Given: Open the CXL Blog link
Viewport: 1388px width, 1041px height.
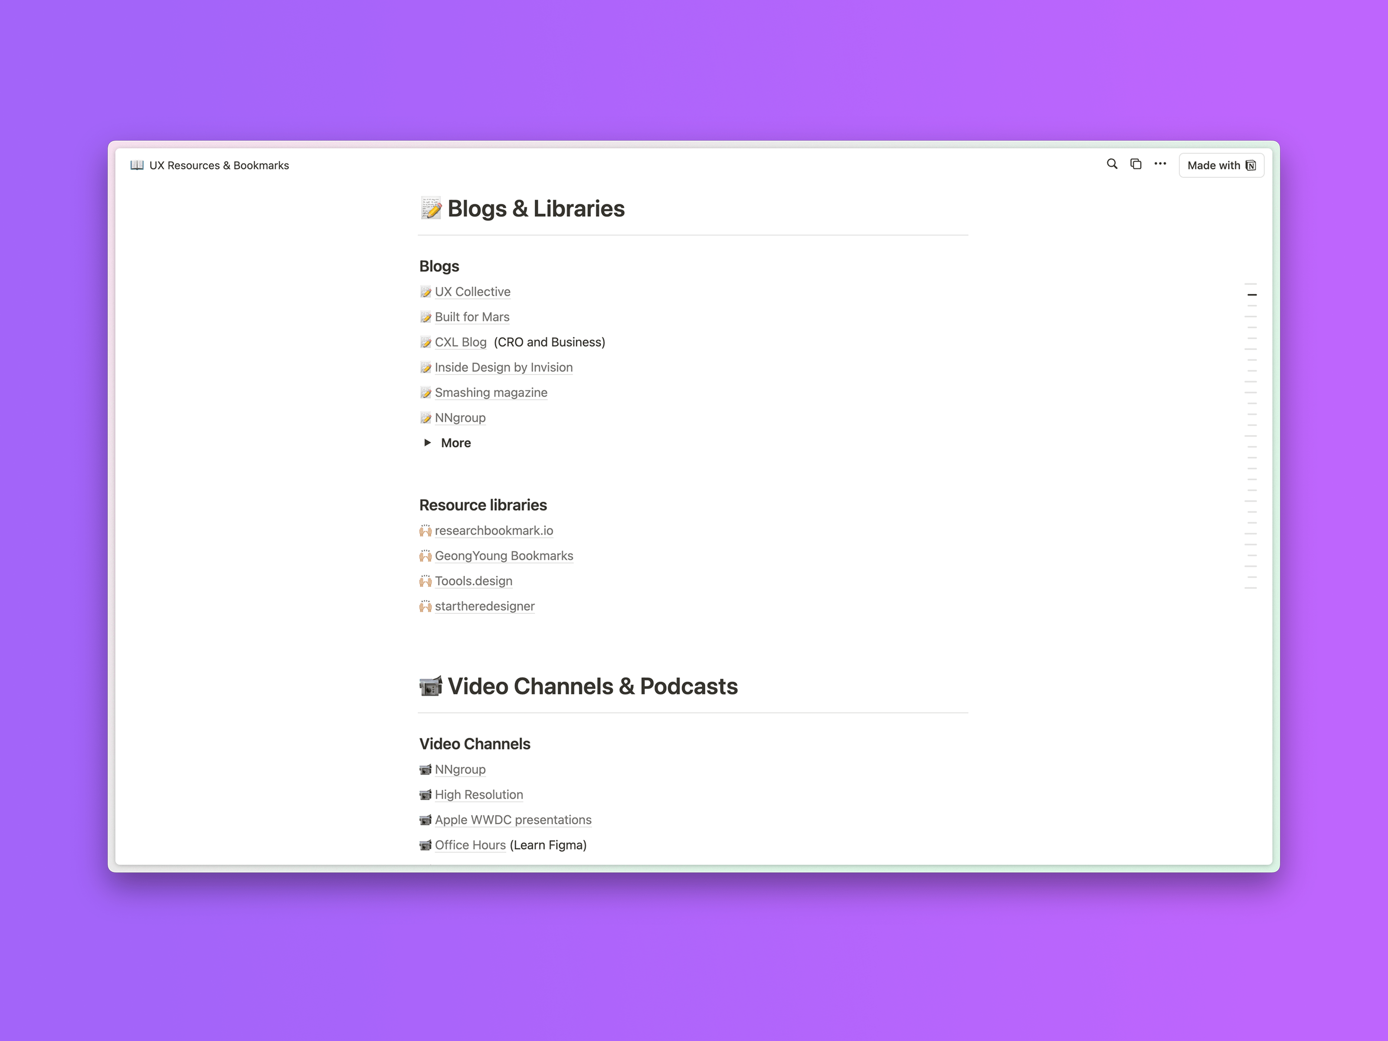Looking at the screenshot, I should [x=461, y=342].
